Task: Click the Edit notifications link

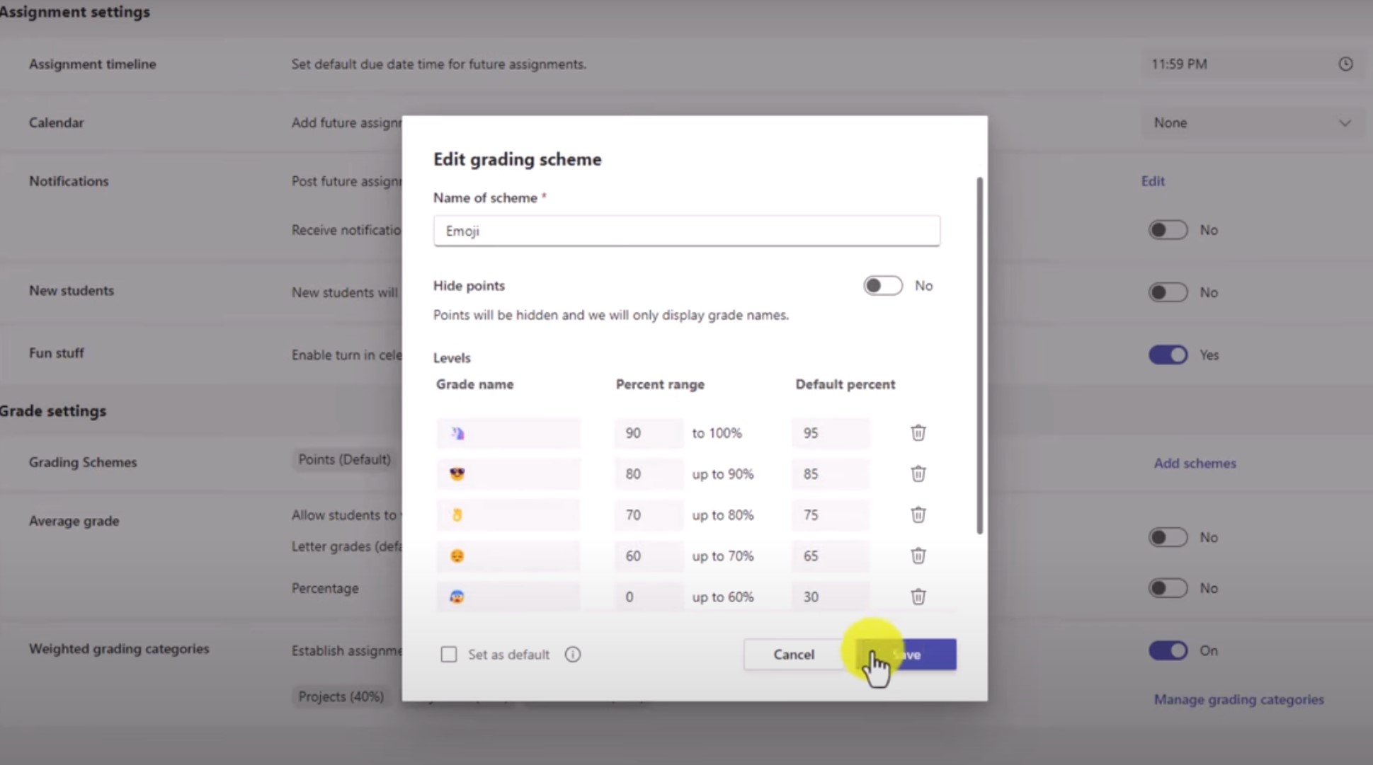Action: coord(1153,181)
